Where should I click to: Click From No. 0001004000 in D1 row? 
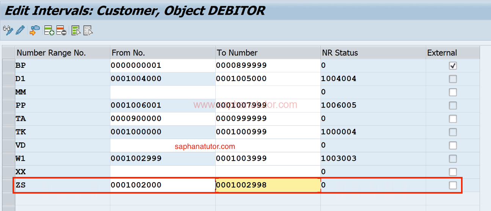(x=163, y=79)
